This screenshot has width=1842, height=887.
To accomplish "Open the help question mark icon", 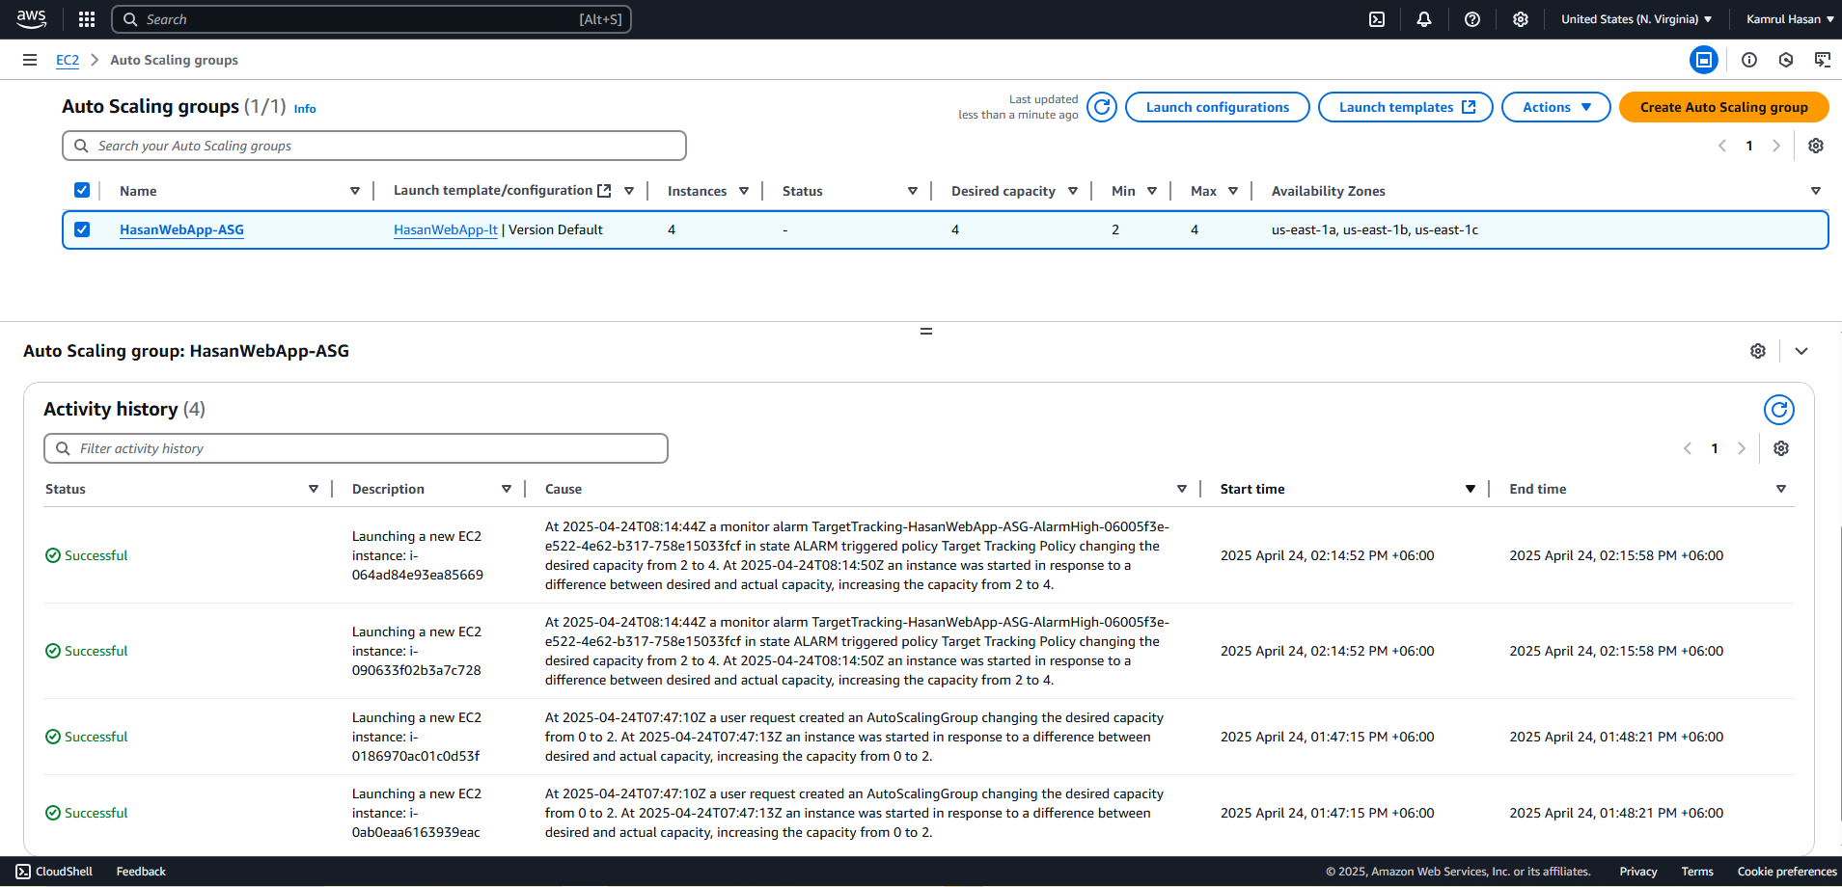I will (x=1472, y=19).
